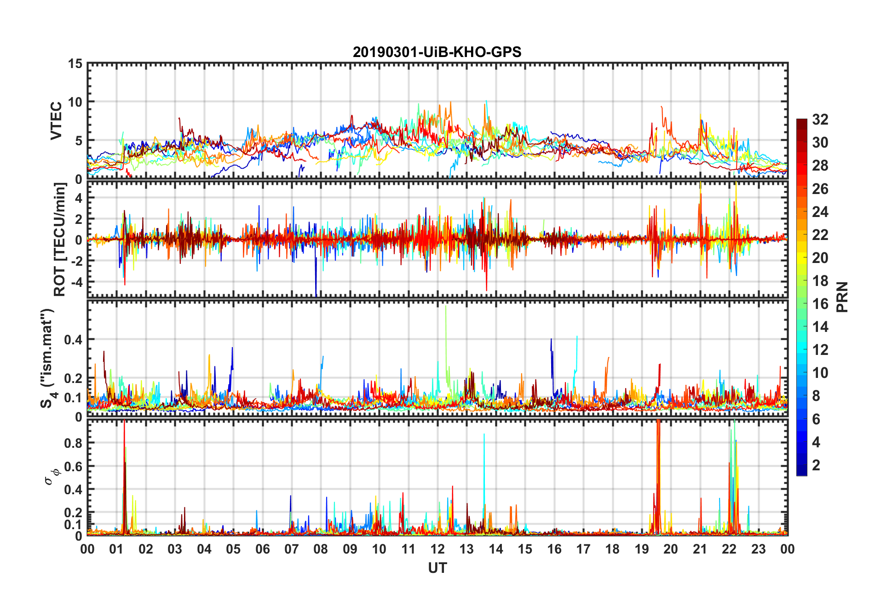Click colorbar tick label 8
The image size is (875, 594).
coord(816,396)
